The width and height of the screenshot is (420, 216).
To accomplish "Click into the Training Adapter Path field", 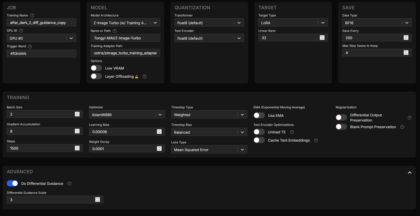I will click(x=125, y=53).
